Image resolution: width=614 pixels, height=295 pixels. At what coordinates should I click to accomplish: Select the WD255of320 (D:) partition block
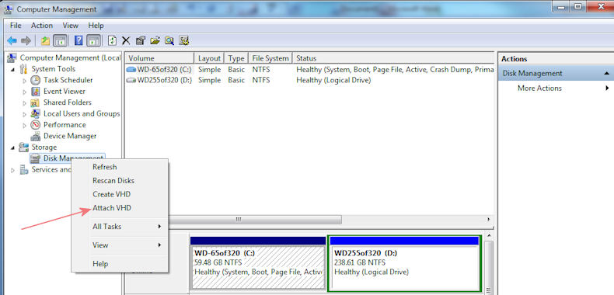point(405,264)
